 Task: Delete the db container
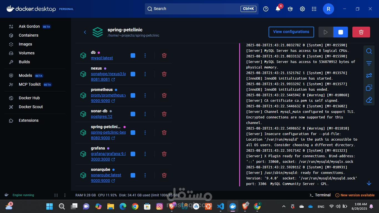(164, 55)
